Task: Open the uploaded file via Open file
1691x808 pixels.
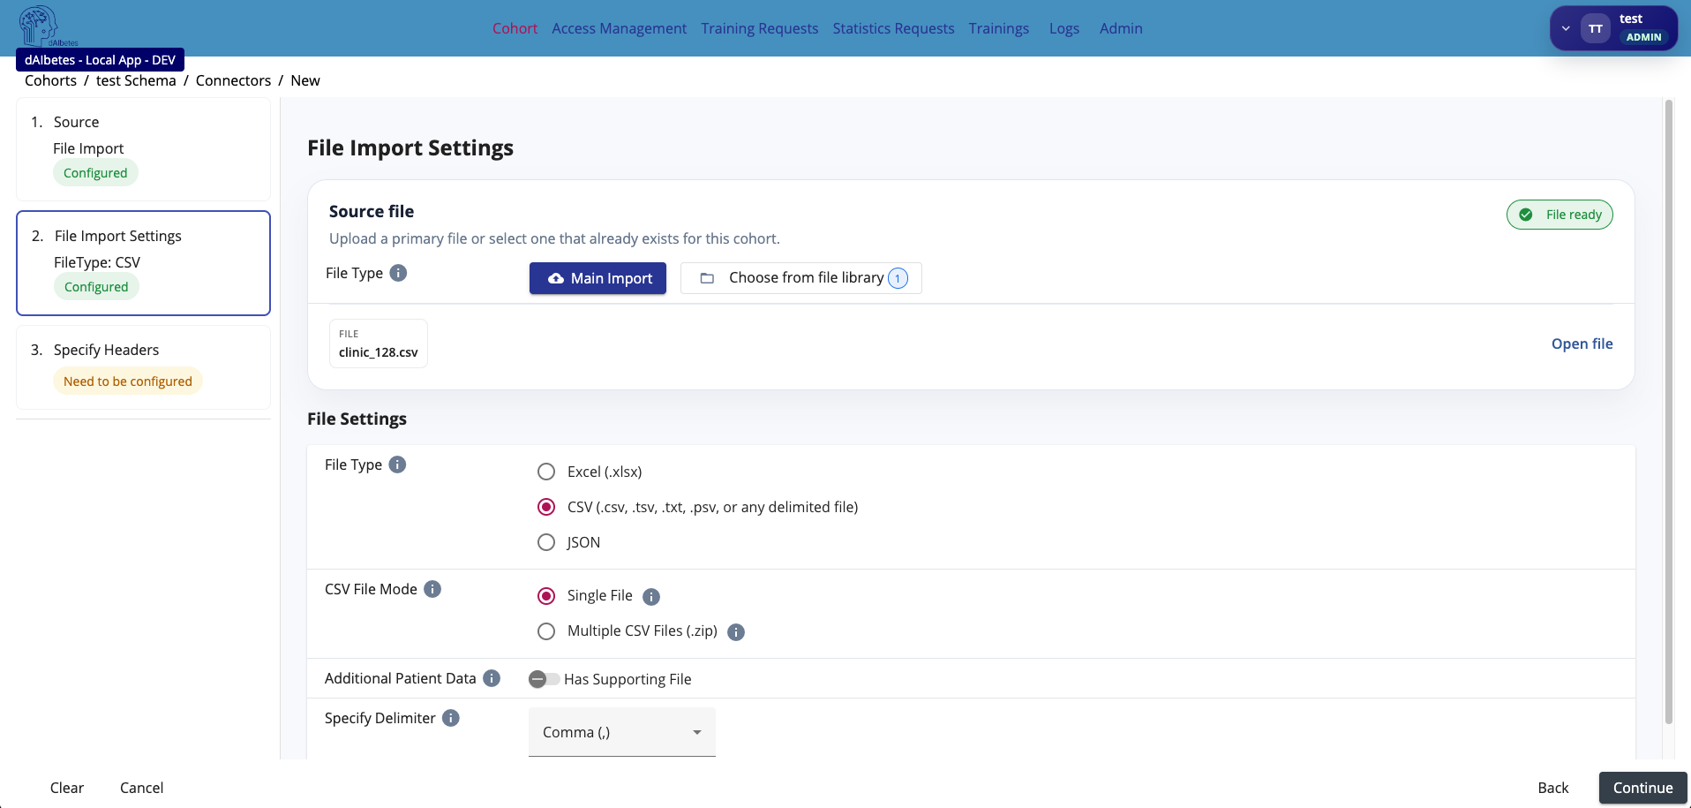Action: coord(1582,344)
